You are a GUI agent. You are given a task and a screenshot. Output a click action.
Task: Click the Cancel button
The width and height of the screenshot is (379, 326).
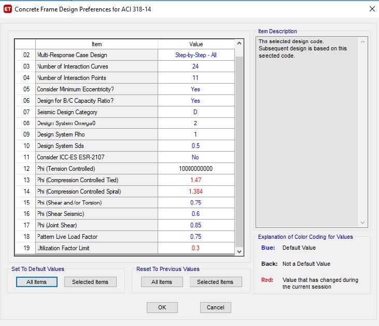[215, 307]
